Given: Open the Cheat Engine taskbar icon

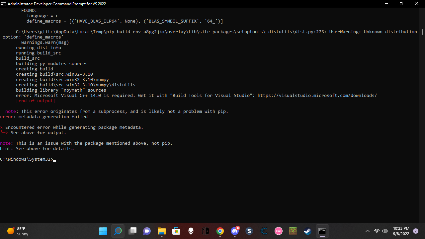Looking at the screenshot, I should coord(264,231).
